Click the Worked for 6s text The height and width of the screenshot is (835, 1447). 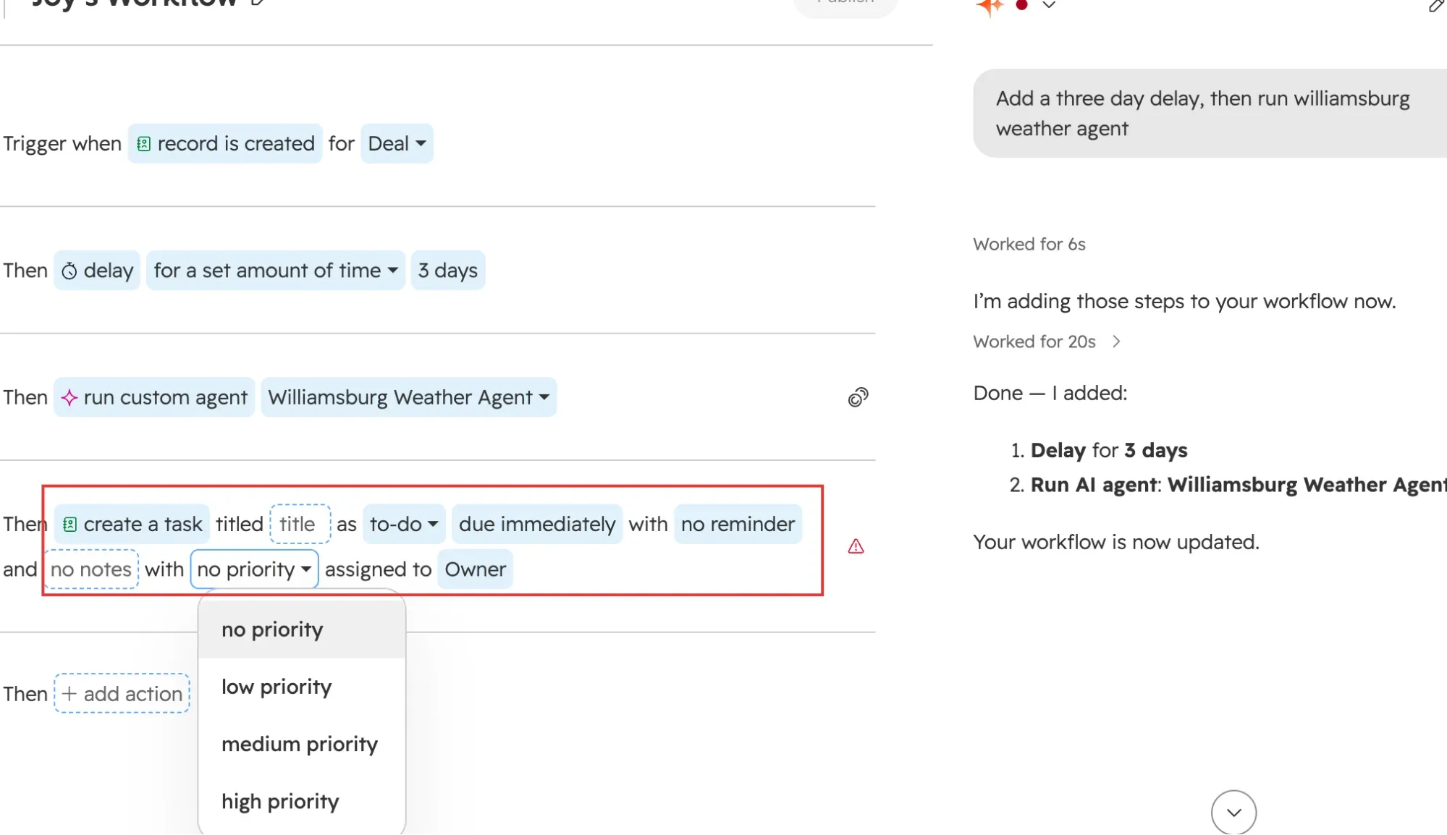click(1029, 245)
